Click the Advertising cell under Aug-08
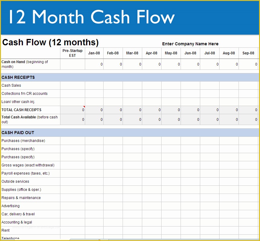 tap(229, 206)
